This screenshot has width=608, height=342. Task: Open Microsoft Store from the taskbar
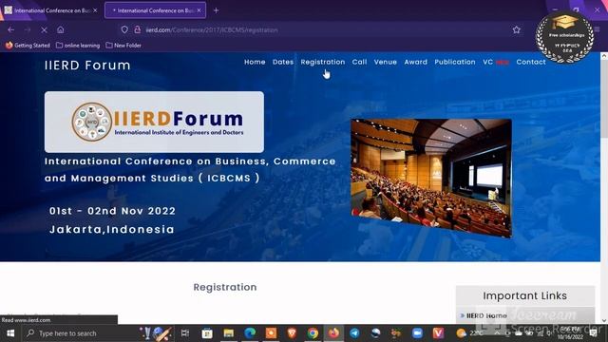point(207,333)
